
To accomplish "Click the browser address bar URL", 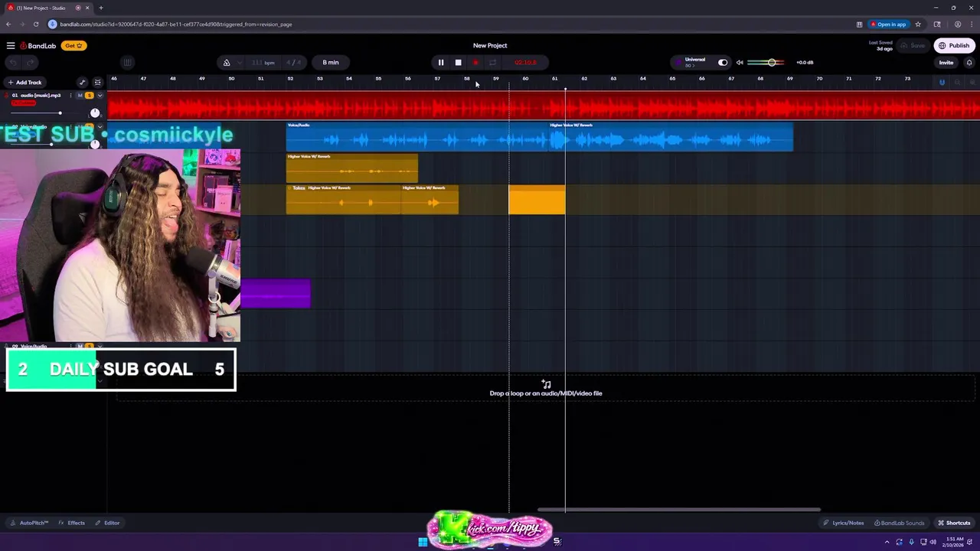I will (x=176, y=24).
